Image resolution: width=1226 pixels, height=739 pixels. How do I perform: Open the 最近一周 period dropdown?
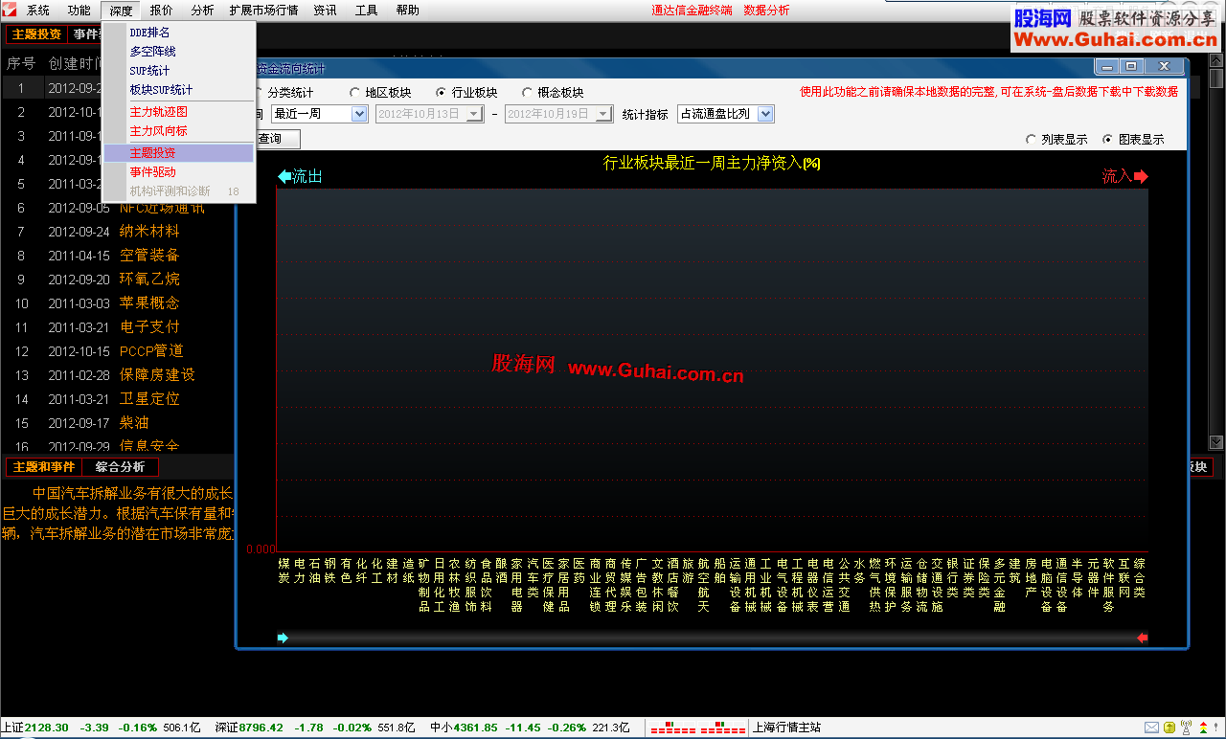[359, 114]
